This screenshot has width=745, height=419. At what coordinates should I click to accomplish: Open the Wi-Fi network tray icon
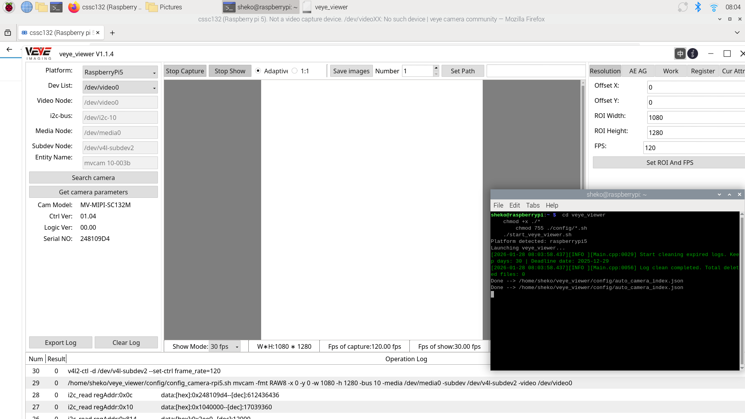(714, 7)
